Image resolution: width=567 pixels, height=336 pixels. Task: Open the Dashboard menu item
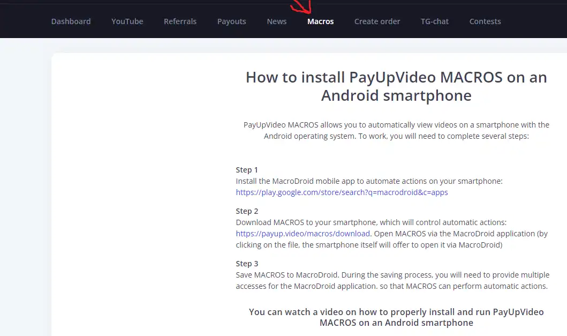[x=71, y=21]
